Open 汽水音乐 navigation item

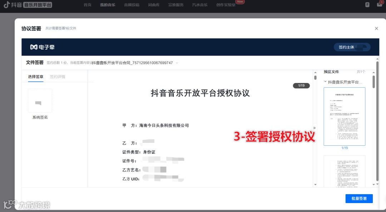[200, 5]
